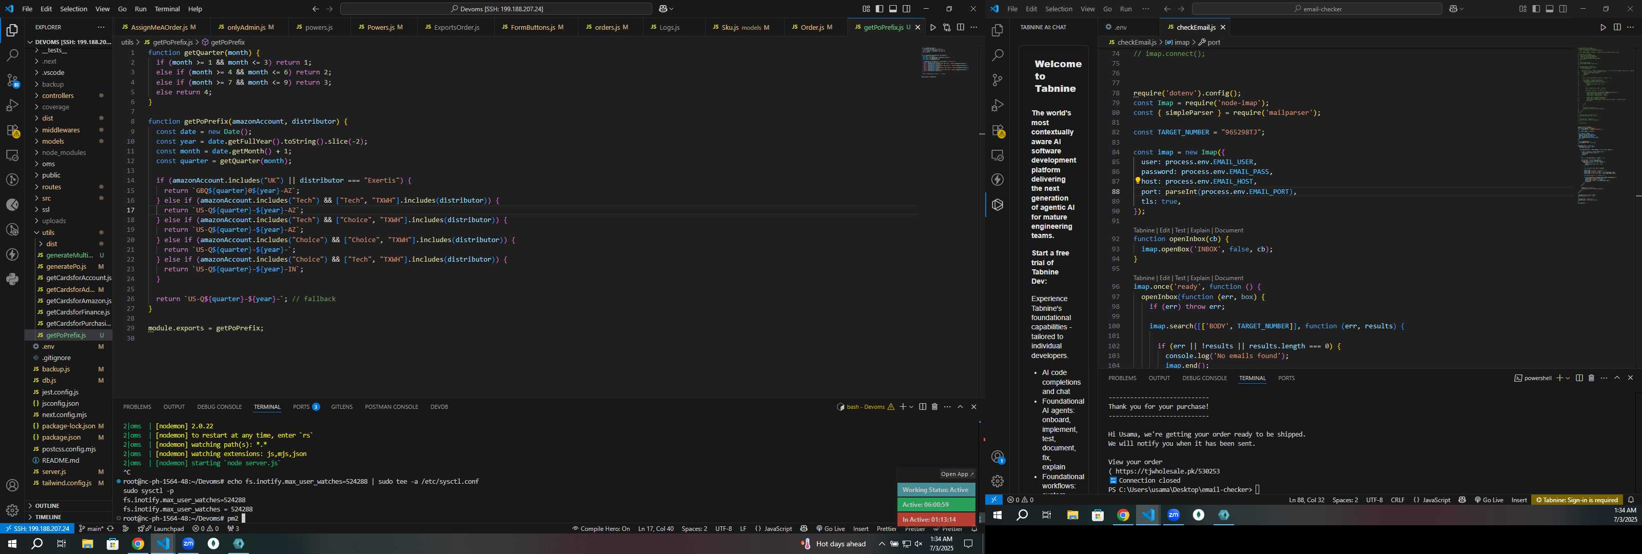
Task: Open Search in email-checker window activity bar
Action: point(998,55)
